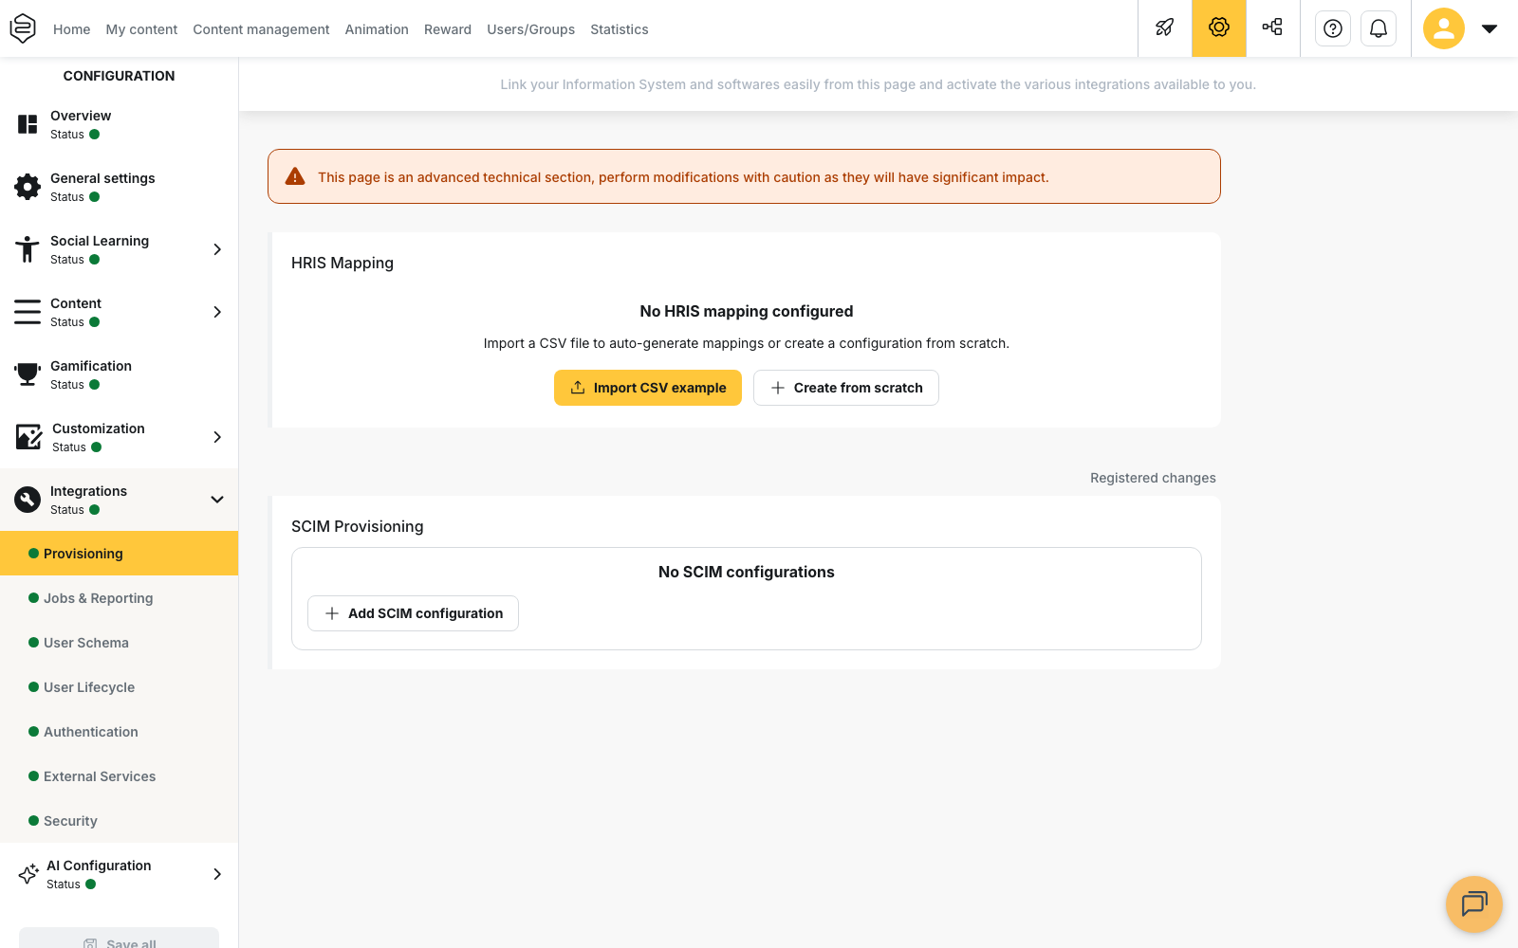Open the Registered changes link
Screen dimensions: 1518x948
coord(1153,478)
